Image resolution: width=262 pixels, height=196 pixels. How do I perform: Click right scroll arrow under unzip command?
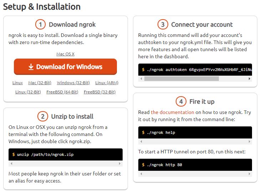point(120,163)
